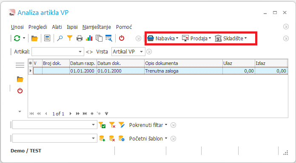This screenshot has height=163, width=296.
Task: Open the Pregledi menu
Action: (x=38, y=27)
